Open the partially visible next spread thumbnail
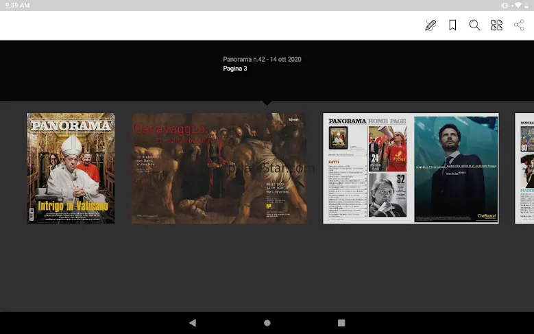 pyautogui.click(x=524, y=168)
